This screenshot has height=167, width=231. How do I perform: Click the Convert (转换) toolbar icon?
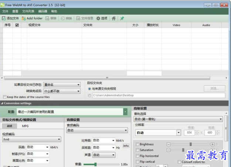click(63, 18)
